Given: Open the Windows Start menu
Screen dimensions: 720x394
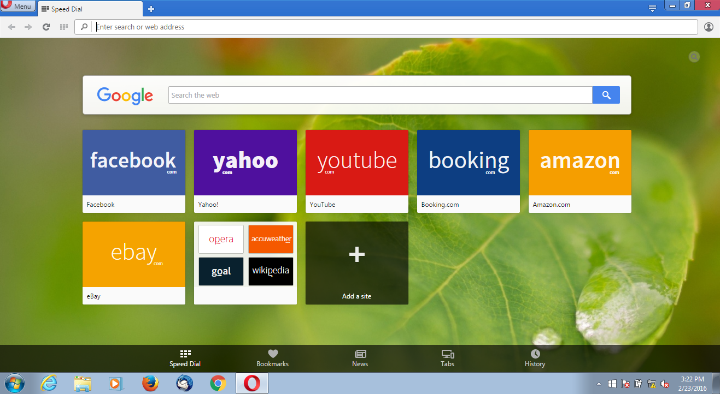Looking at the screenshot, I should (14, 384).
